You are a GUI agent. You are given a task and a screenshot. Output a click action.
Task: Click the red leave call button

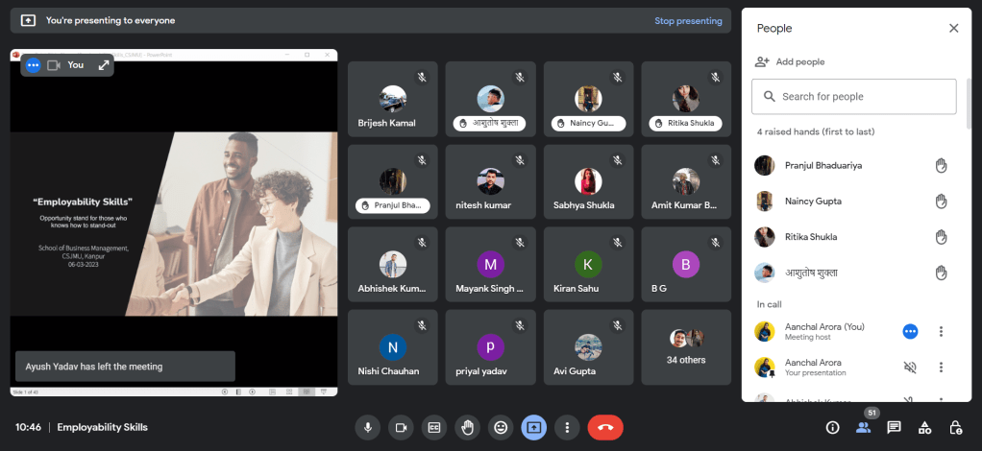tap(605, 427)
